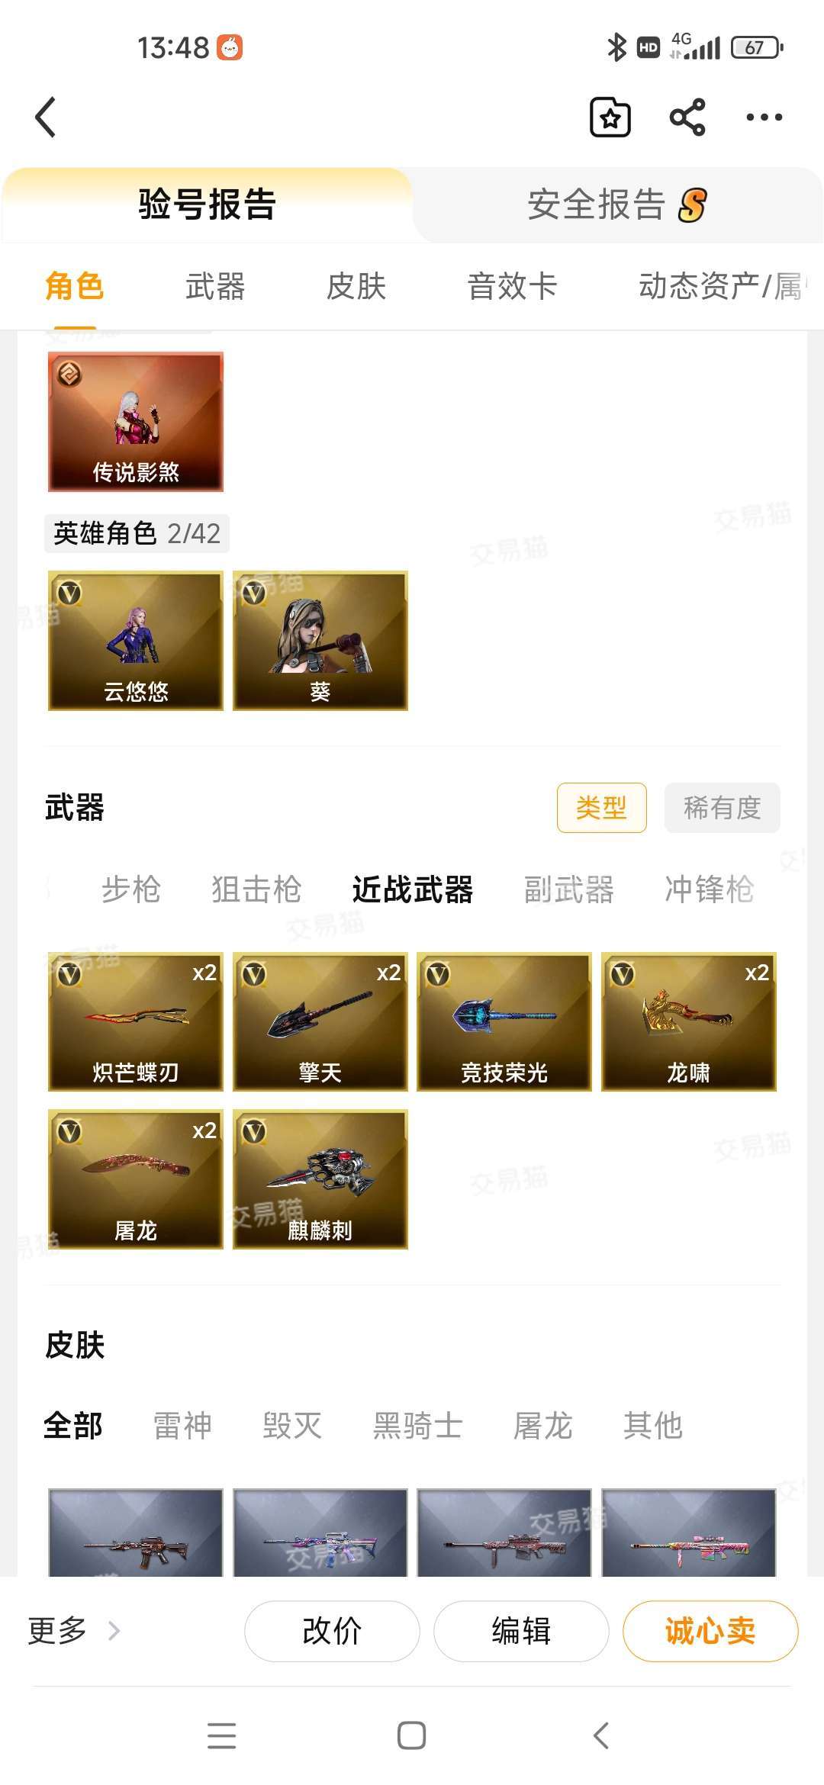Open the share icon
Image resolution: width=824 pixels, height=1785 pixels.
coord(687,117)
